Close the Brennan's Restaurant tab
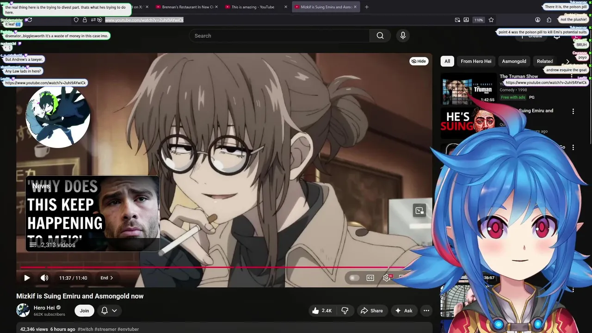This screenshot has width=592, height=333. (216, 7)
